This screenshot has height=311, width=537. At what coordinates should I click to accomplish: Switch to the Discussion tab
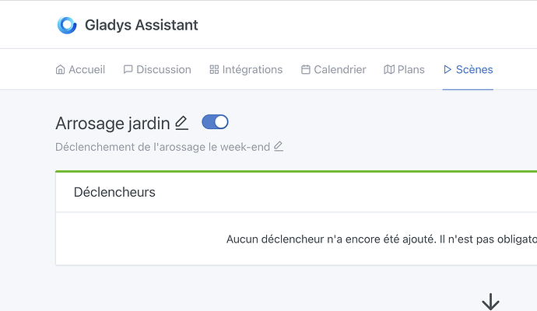[x=163, y=70]
